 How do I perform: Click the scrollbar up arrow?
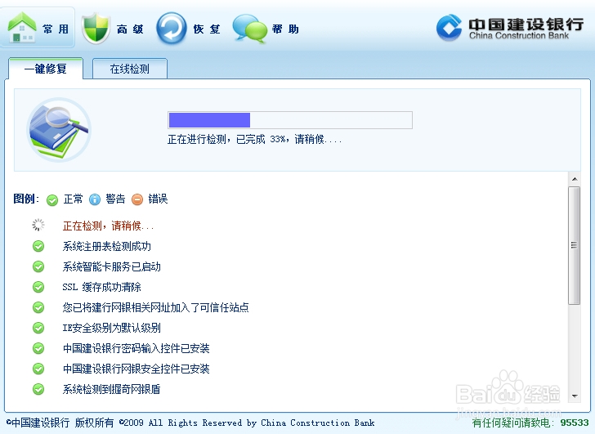(575, 179)
